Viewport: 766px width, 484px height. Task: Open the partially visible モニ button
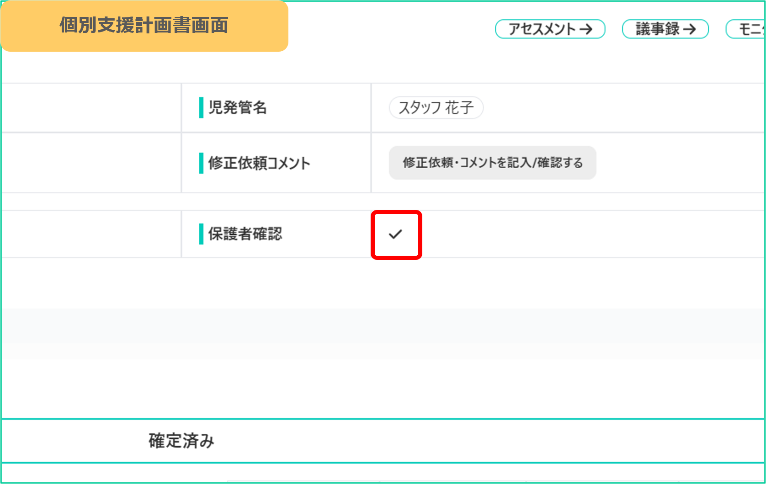pyautogui.click(x=746, y=29)
